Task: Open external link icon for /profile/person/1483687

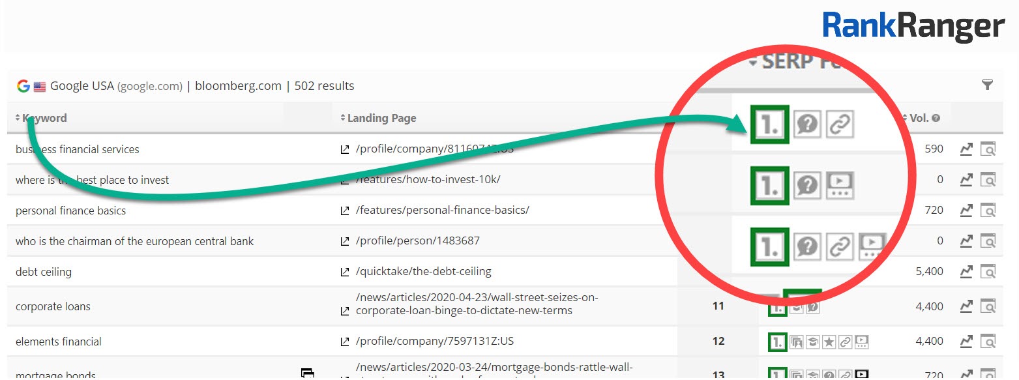Action: (x=345, y=242)
